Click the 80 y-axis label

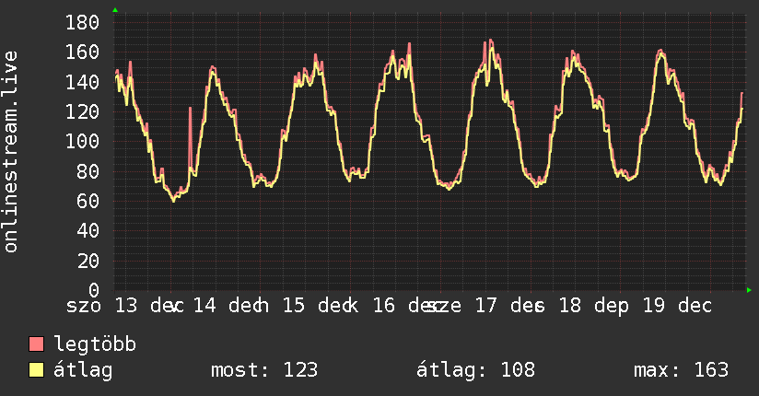(88, 171)
